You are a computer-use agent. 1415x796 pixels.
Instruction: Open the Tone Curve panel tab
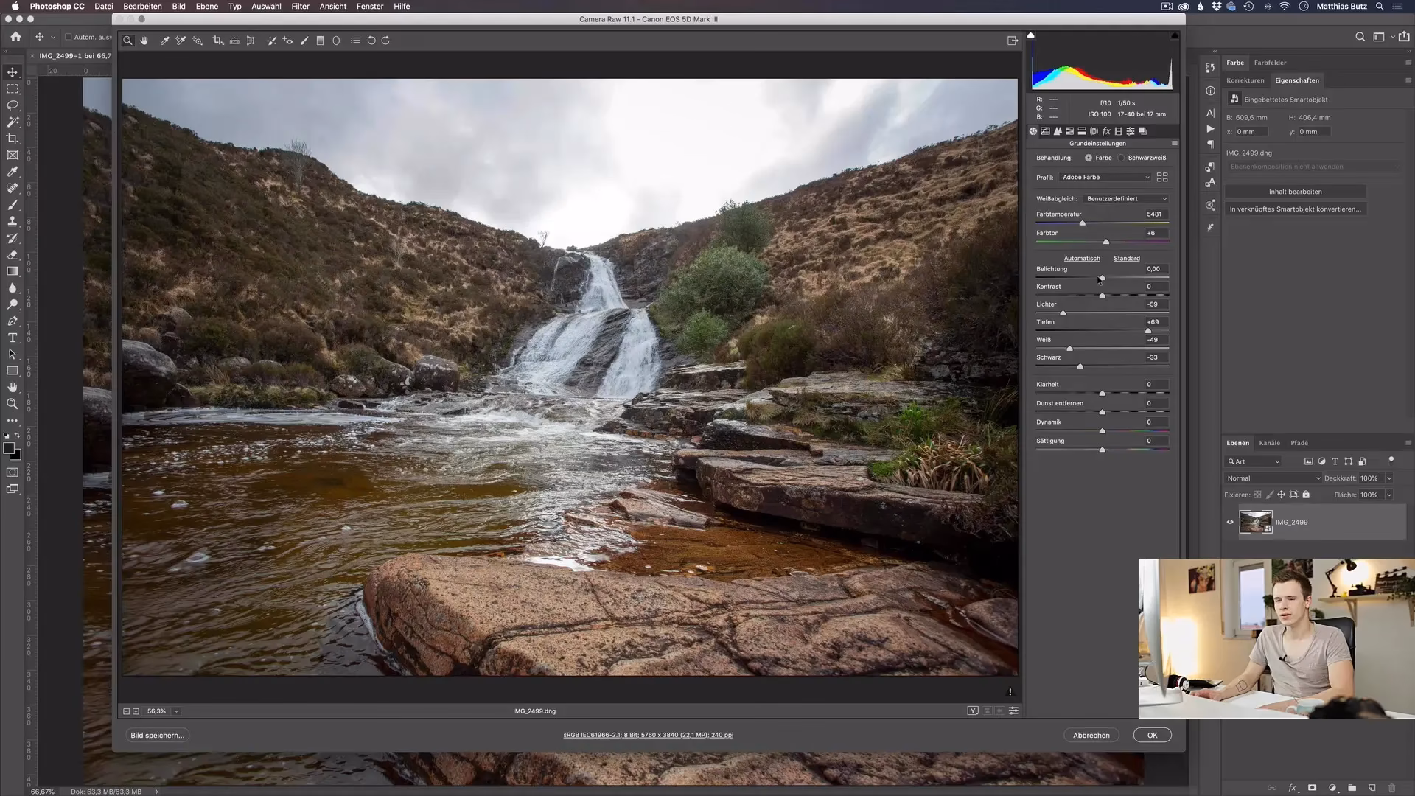tap(1045, 131)
